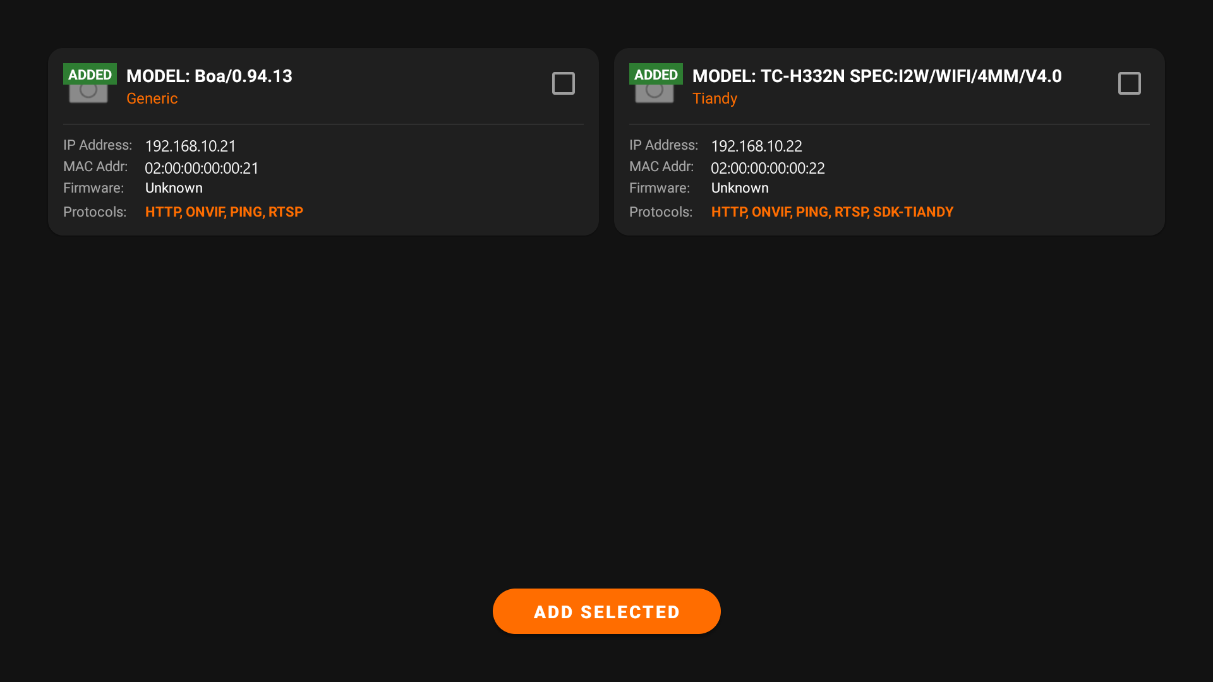Tick the checkbox for the Boa/0.94.13 camera
The height and width of the screenshot is (682, 1213).
click(564, 83)
